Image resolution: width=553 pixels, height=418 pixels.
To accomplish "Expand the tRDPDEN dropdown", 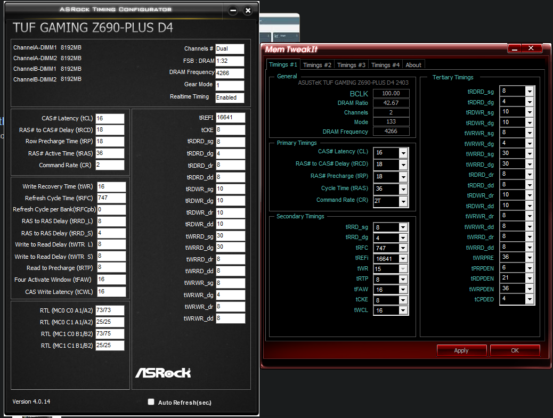I will click(530, 278).
